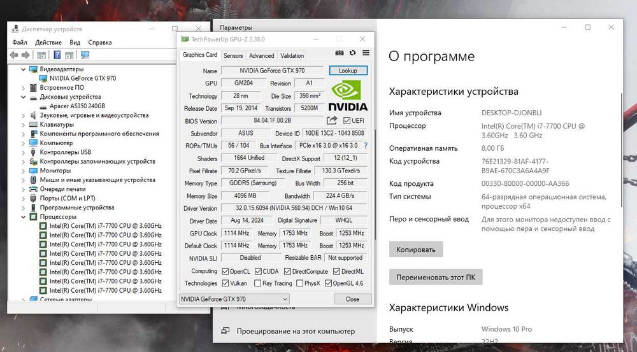Select the NVIDIA GeForce GTX 970 tree item
637x352 pixels.
tap(83, 78)
